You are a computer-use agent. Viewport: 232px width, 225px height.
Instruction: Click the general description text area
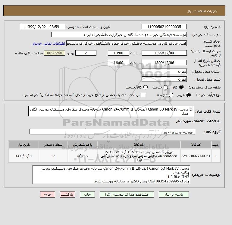tap(111, 111)
